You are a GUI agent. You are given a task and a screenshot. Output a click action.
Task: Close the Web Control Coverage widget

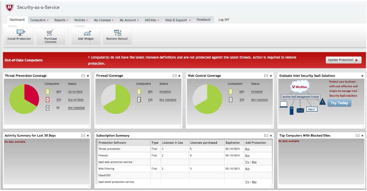click(x=271, y=76)
